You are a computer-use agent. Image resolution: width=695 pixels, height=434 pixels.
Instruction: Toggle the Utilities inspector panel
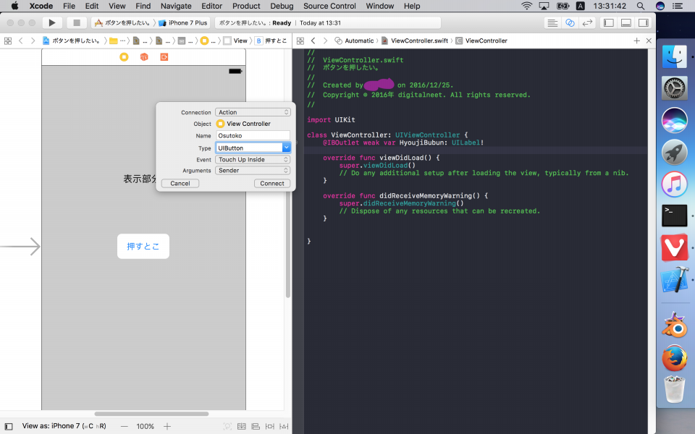(643, 22)
